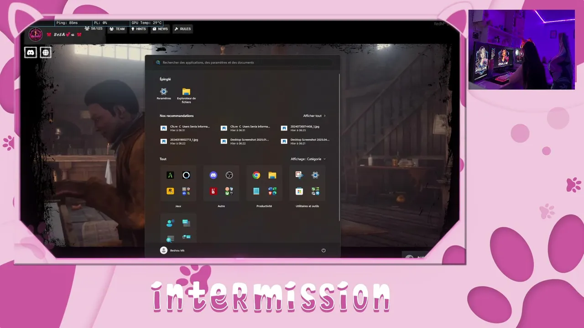This screenshot has width=584, height=328.
Task: Open the on-screen keyboard icon
Action: (186, 223)
